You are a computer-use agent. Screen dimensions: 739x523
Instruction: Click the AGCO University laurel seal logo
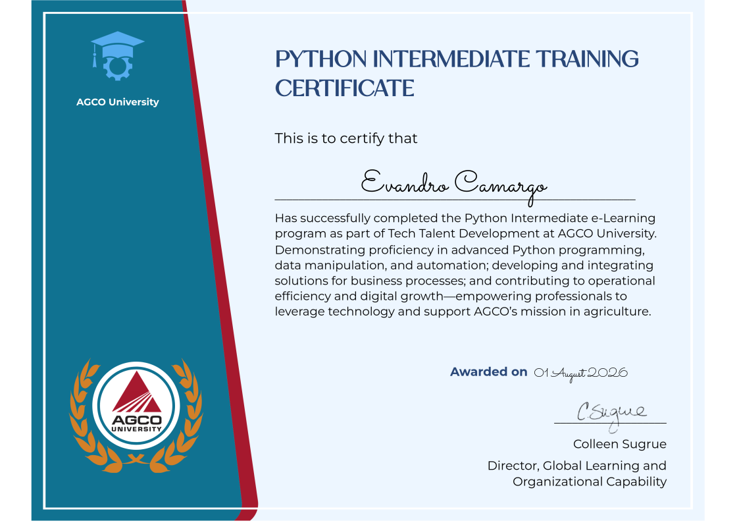pos(136,416)
